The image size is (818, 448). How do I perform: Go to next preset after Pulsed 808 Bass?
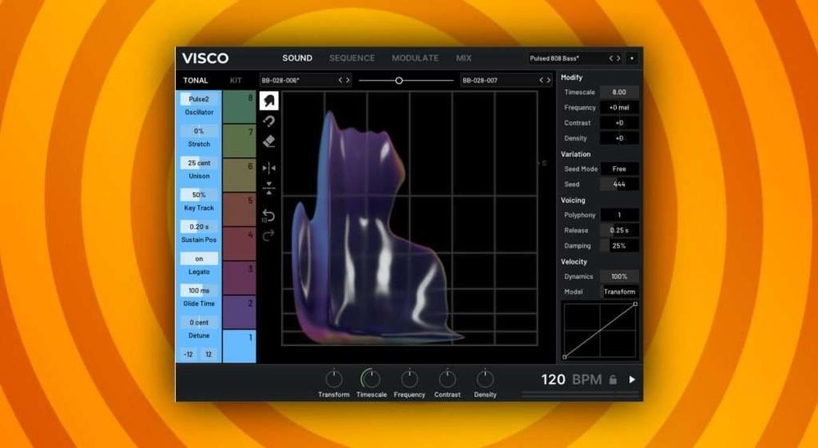click(x=618, y=58)
